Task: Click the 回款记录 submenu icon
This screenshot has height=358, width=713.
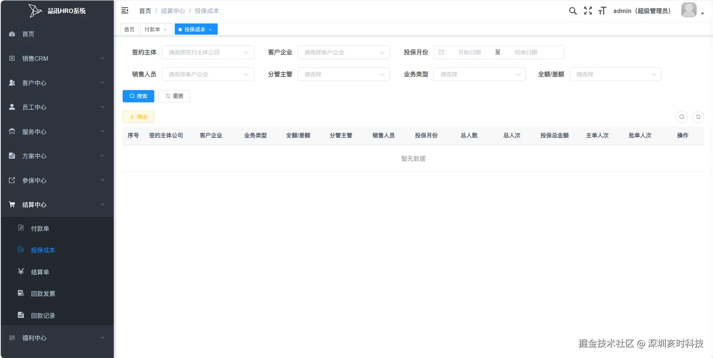Action: tap(21, 315)
